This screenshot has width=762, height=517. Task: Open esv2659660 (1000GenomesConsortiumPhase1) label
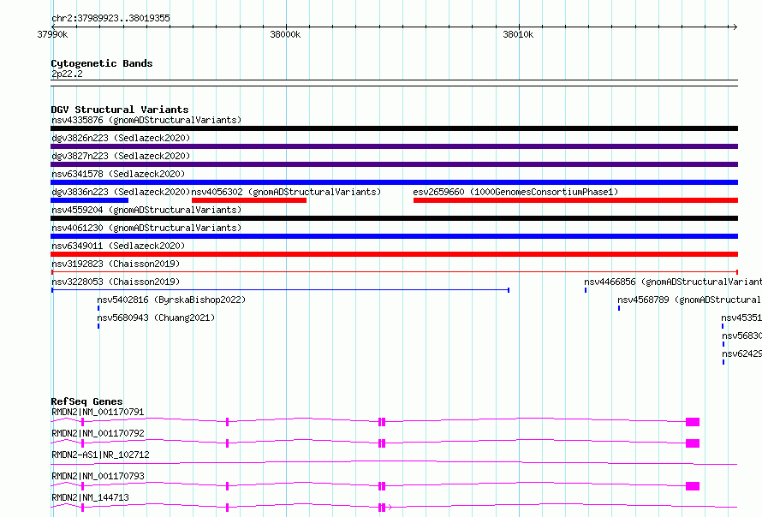pos(515,192)
